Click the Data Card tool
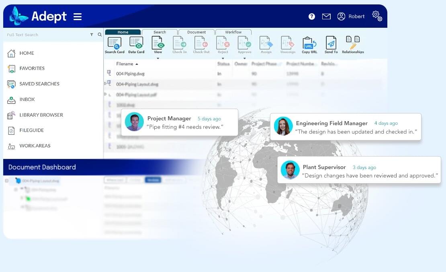This screenshot has height=272, width=446. tap(136, 45)
